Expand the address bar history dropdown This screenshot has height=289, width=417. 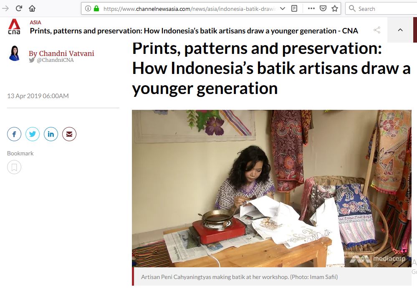click(283, 8)
